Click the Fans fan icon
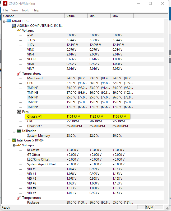The height and width of the screenshot is (211, 171). tap(19, 112)
